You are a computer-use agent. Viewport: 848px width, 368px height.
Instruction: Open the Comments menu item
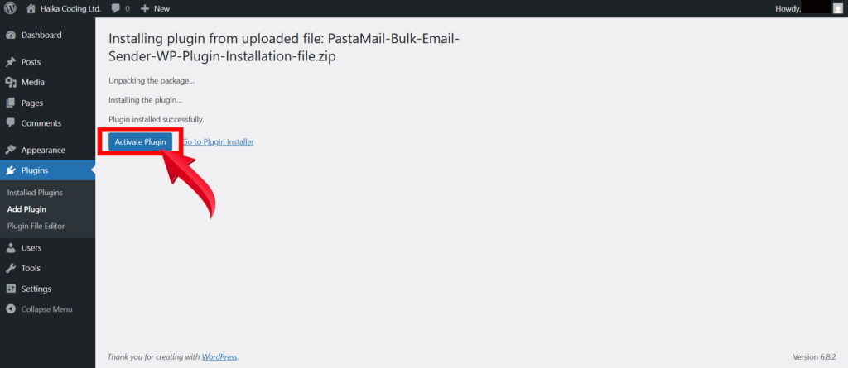pyautogui.click(x=41, y=123)
